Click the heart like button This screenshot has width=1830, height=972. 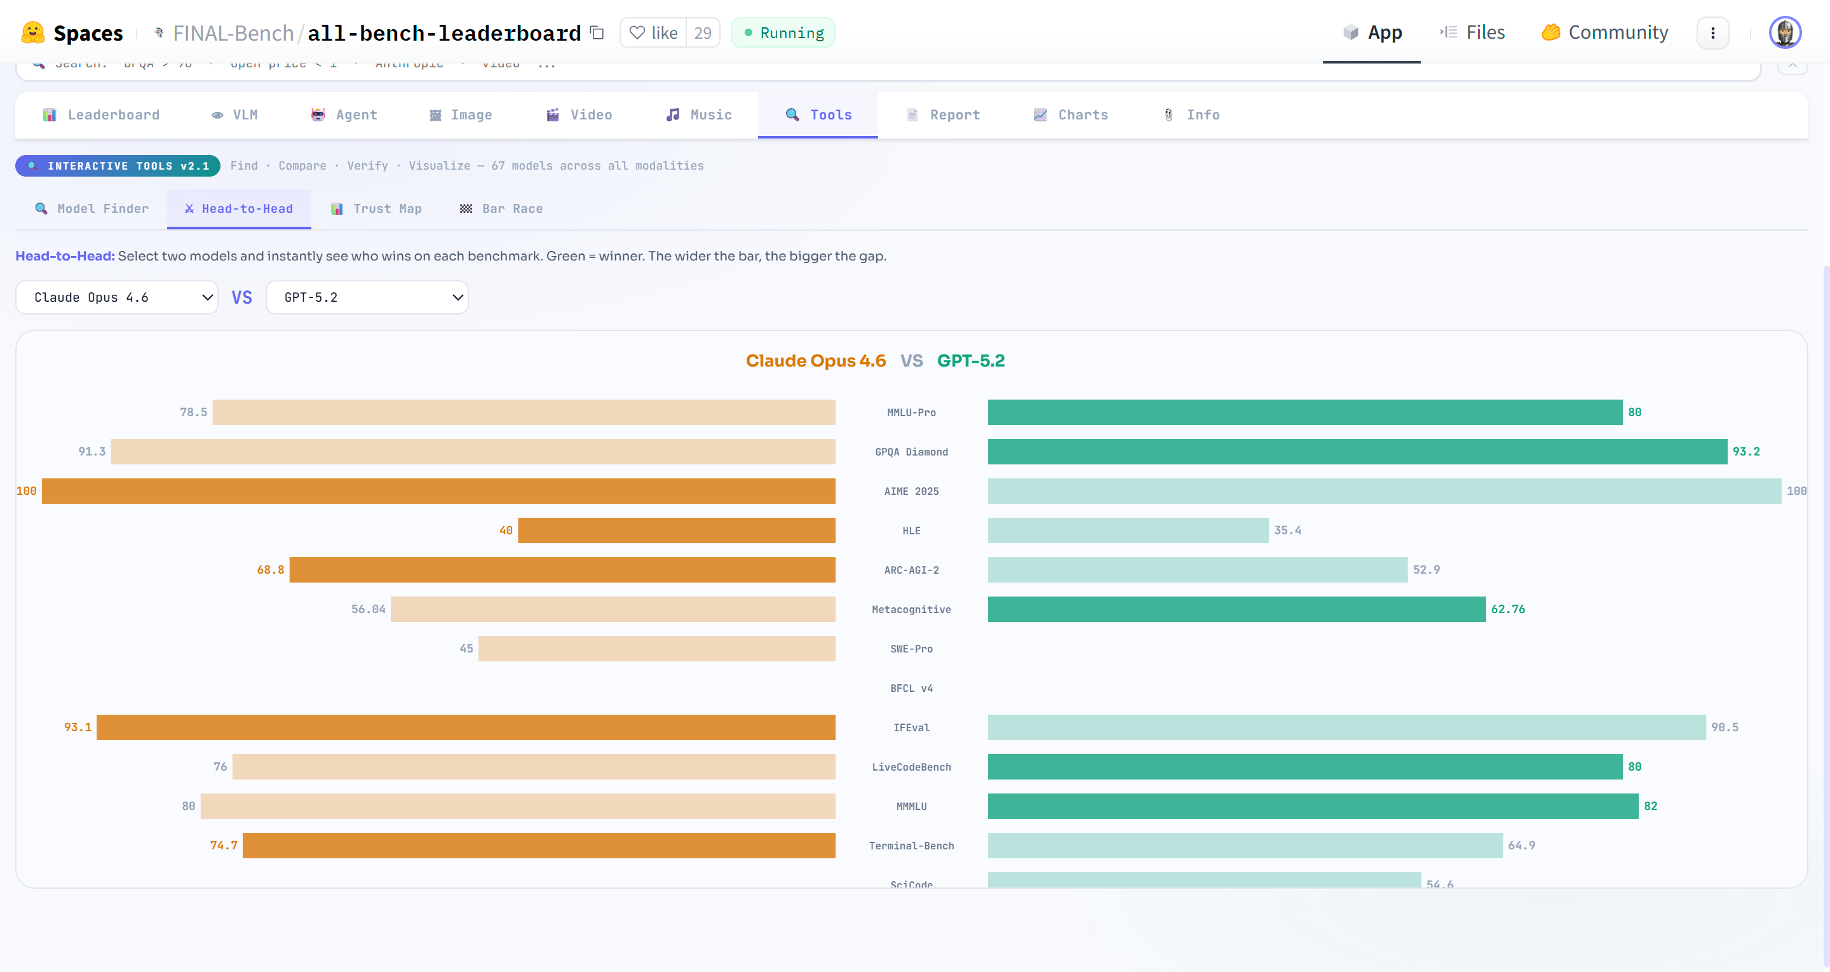point(653,32)
